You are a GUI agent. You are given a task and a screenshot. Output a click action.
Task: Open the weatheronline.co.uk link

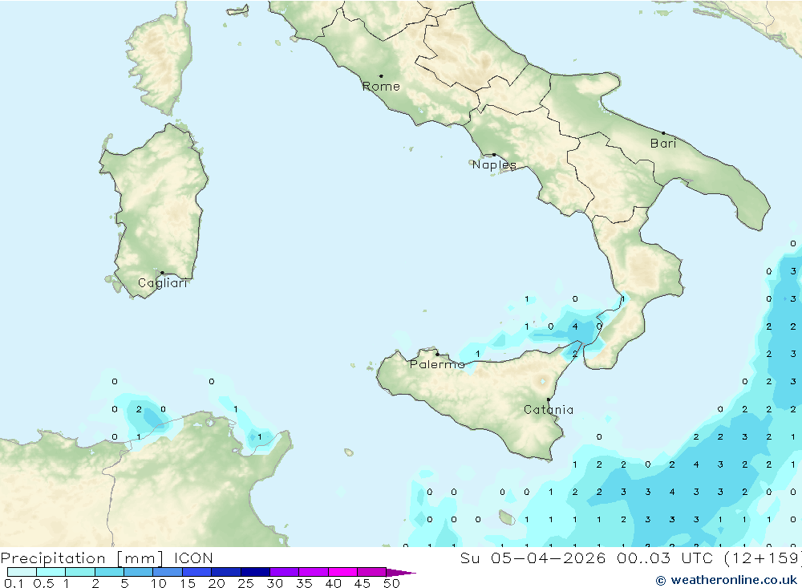(x=734, y=580)
